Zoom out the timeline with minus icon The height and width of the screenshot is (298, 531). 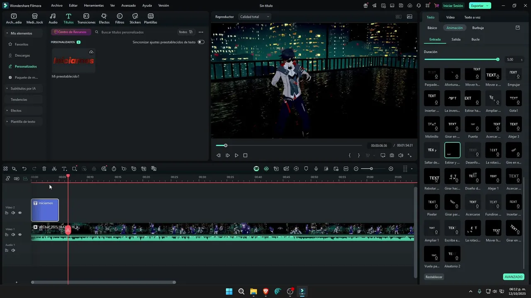(x=356, y=169)
